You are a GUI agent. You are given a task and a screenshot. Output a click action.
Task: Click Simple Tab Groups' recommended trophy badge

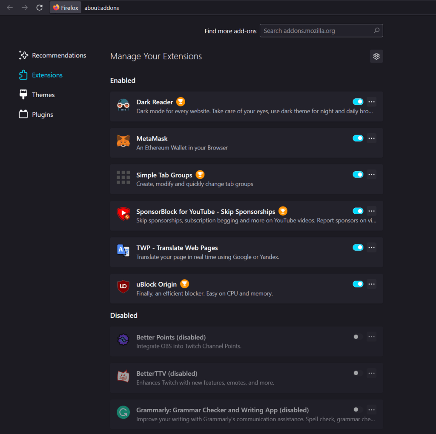[200, 175]
